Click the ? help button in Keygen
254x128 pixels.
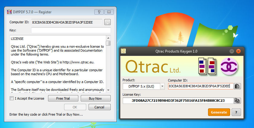coord(236,112)
